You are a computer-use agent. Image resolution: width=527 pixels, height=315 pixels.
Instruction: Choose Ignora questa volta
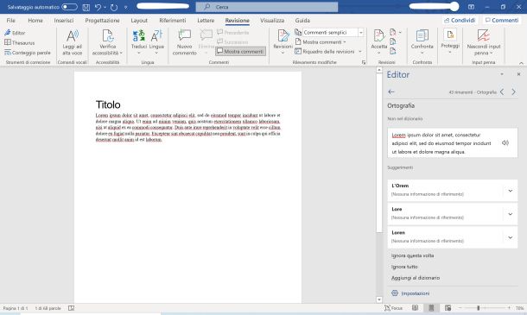point(412,255)
